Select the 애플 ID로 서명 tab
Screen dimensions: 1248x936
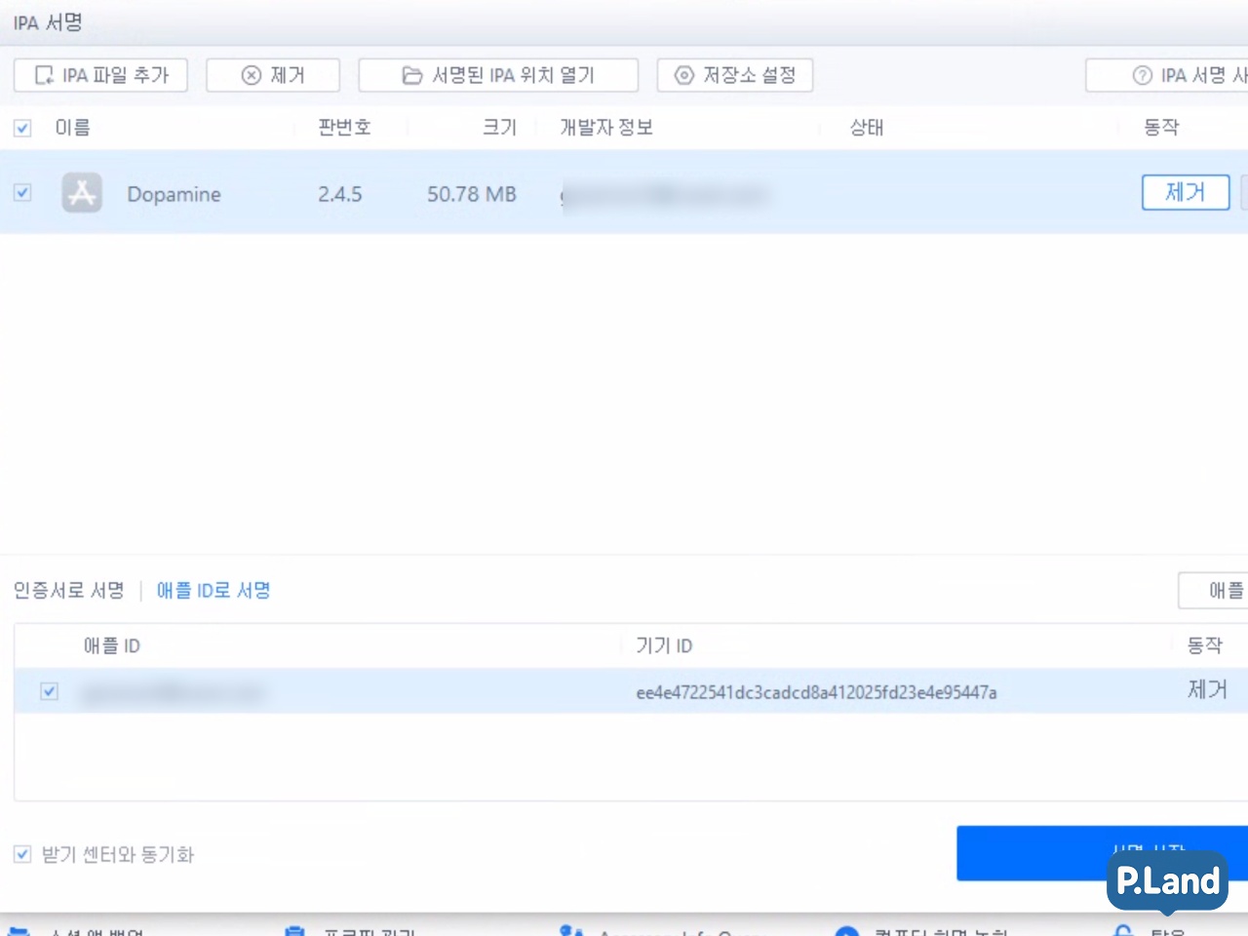coord(214,590)
